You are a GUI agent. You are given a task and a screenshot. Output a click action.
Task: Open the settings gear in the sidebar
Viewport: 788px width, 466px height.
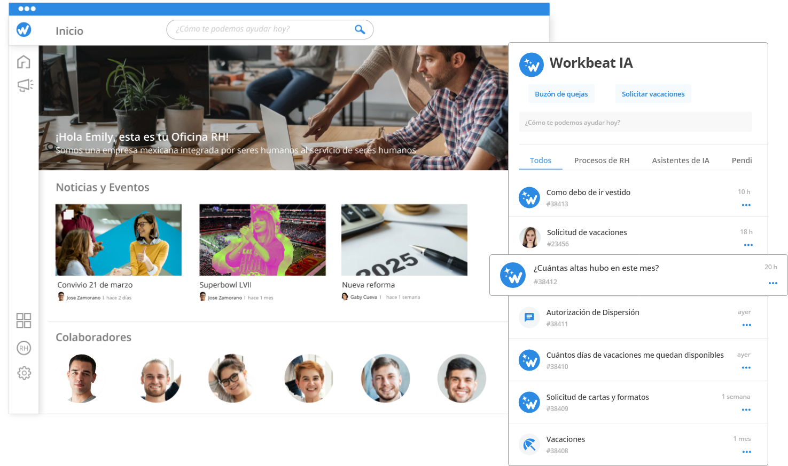coord(24,373)
